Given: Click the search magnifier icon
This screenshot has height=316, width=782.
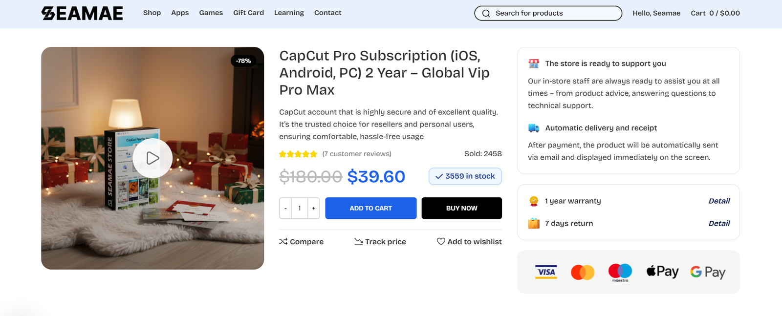Looking at the screenshot, I should [485, 13].
